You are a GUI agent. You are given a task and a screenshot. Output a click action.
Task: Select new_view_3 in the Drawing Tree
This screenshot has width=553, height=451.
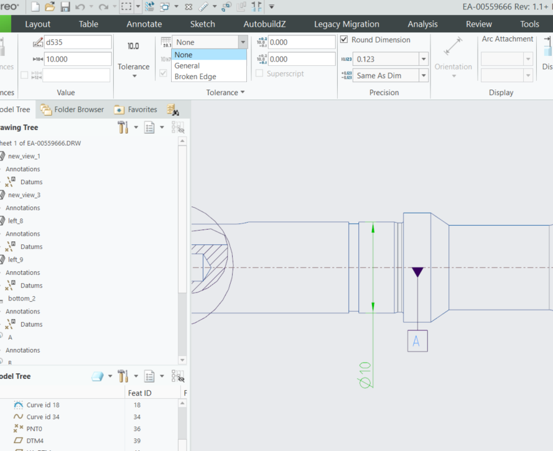24,195
